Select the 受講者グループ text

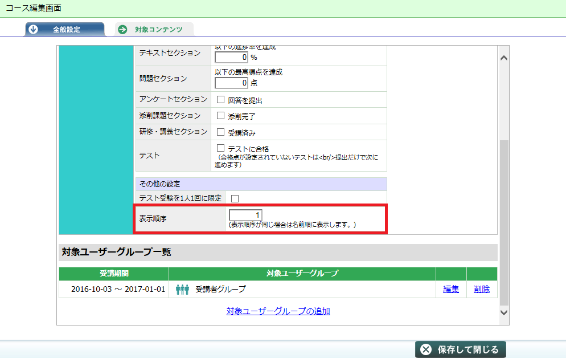tap(220, 289)
